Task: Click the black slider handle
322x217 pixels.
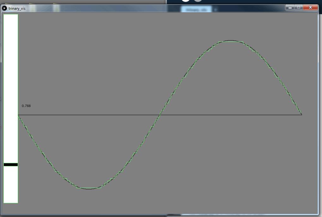Action: (11, 164)
